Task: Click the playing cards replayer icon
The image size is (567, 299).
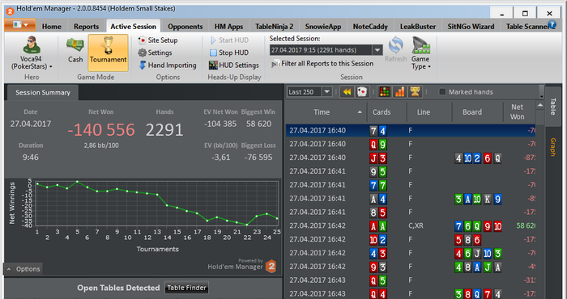Action: pos(361,92)
